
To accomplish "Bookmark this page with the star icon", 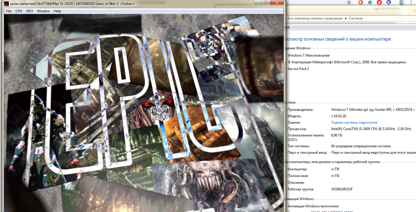I will click(349, 2).
